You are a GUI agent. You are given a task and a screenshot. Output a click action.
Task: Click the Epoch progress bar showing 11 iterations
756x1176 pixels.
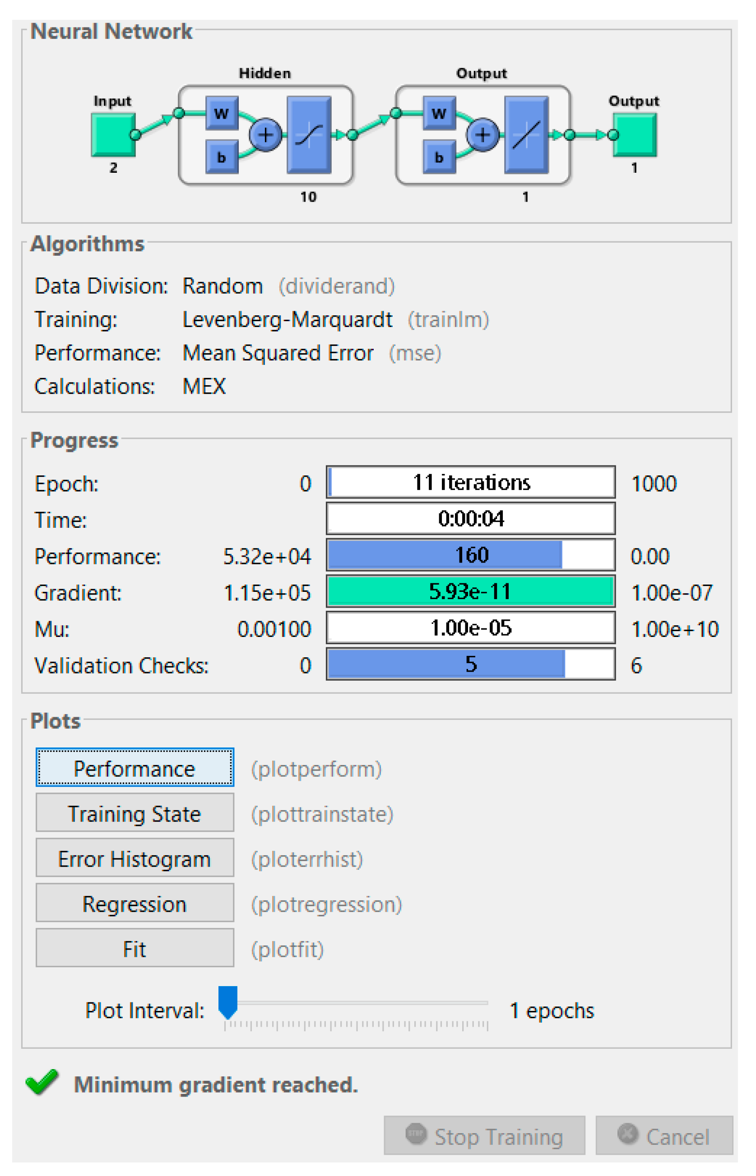(x=471, y=482)
